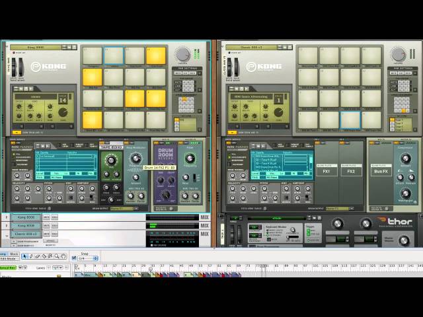
Task: Click the Compressor make-up gain knob
Action: point(405,194)
